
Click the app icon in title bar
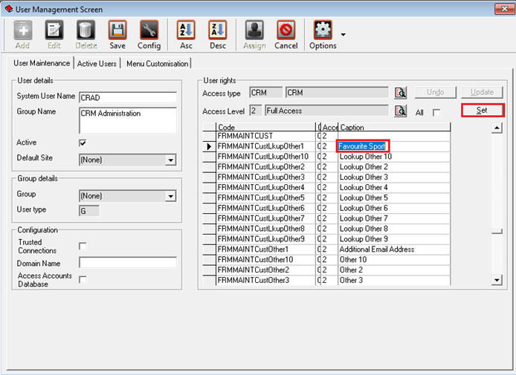(9, 9)
